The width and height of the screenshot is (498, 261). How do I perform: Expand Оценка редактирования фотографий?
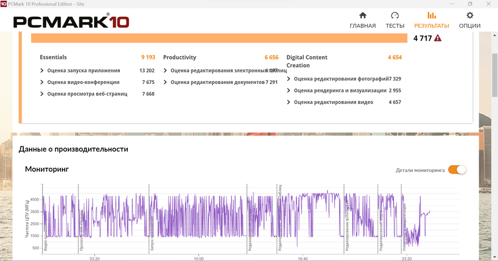pos(288,79)
